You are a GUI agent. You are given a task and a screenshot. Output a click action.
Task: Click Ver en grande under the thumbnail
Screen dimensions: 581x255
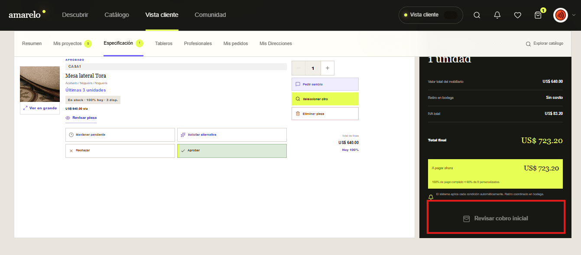tap(40, 108)
